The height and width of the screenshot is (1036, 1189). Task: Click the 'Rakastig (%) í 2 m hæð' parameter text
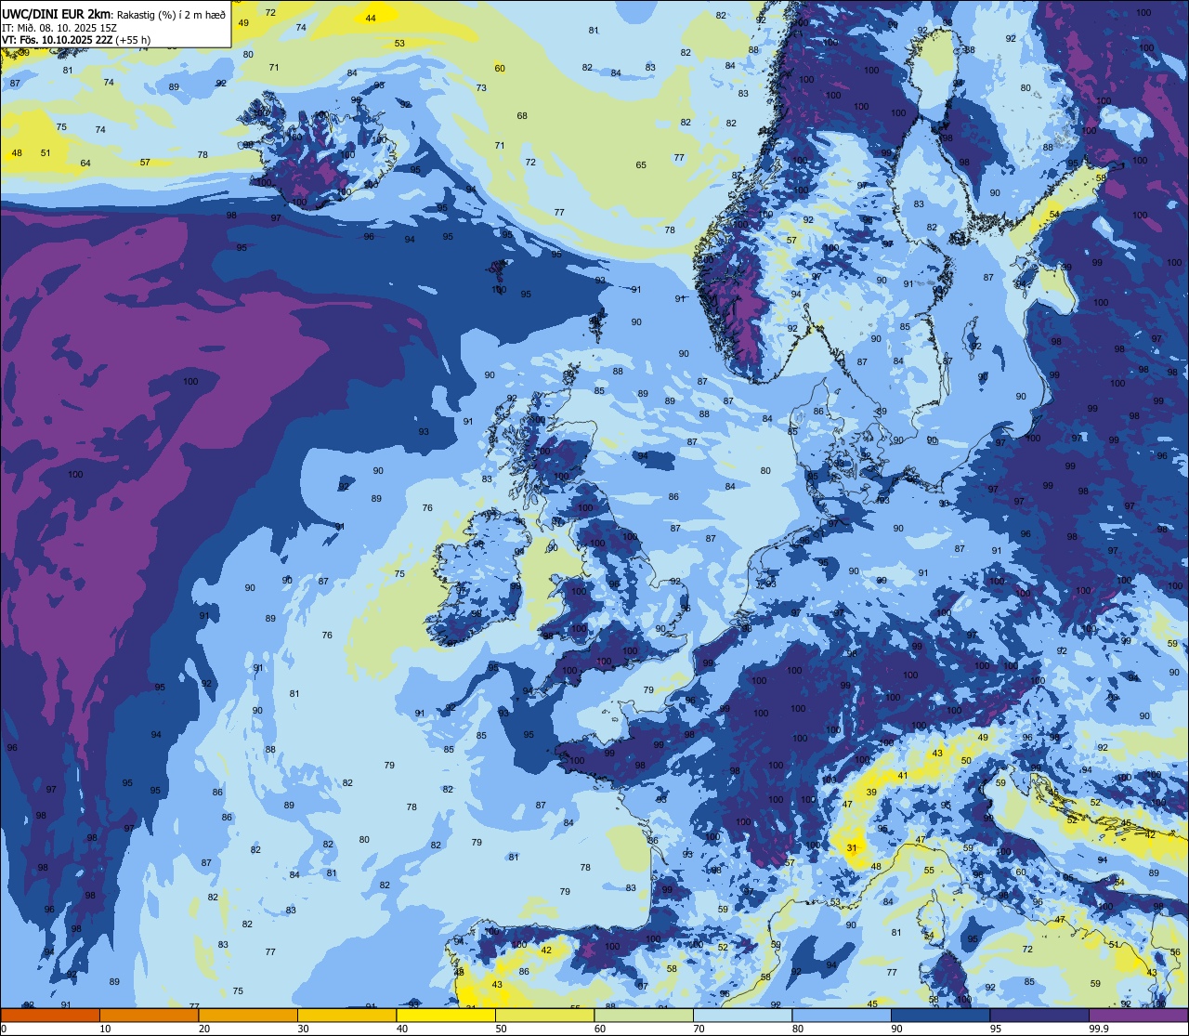[x=170, y=14]
